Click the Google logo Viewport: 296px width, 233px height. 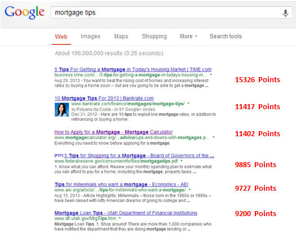click(x=25, y=12)
